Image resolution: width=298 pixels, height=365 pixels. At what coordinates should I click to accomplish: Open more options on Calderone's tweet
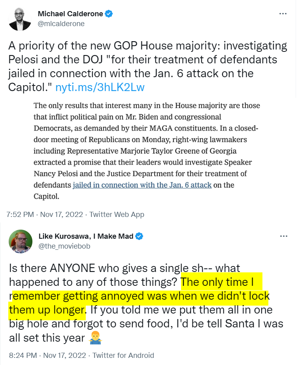(x=283, y=13)
